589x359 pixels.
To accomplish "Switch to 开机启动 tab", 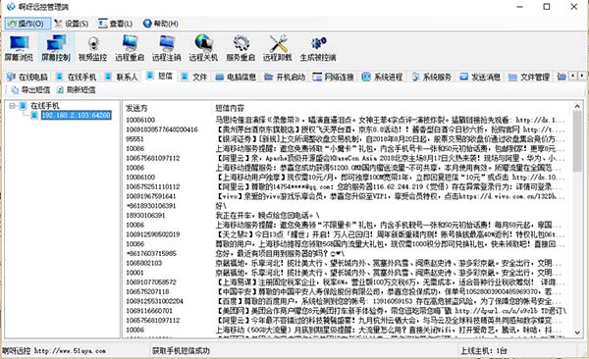I will coord(285,77).
